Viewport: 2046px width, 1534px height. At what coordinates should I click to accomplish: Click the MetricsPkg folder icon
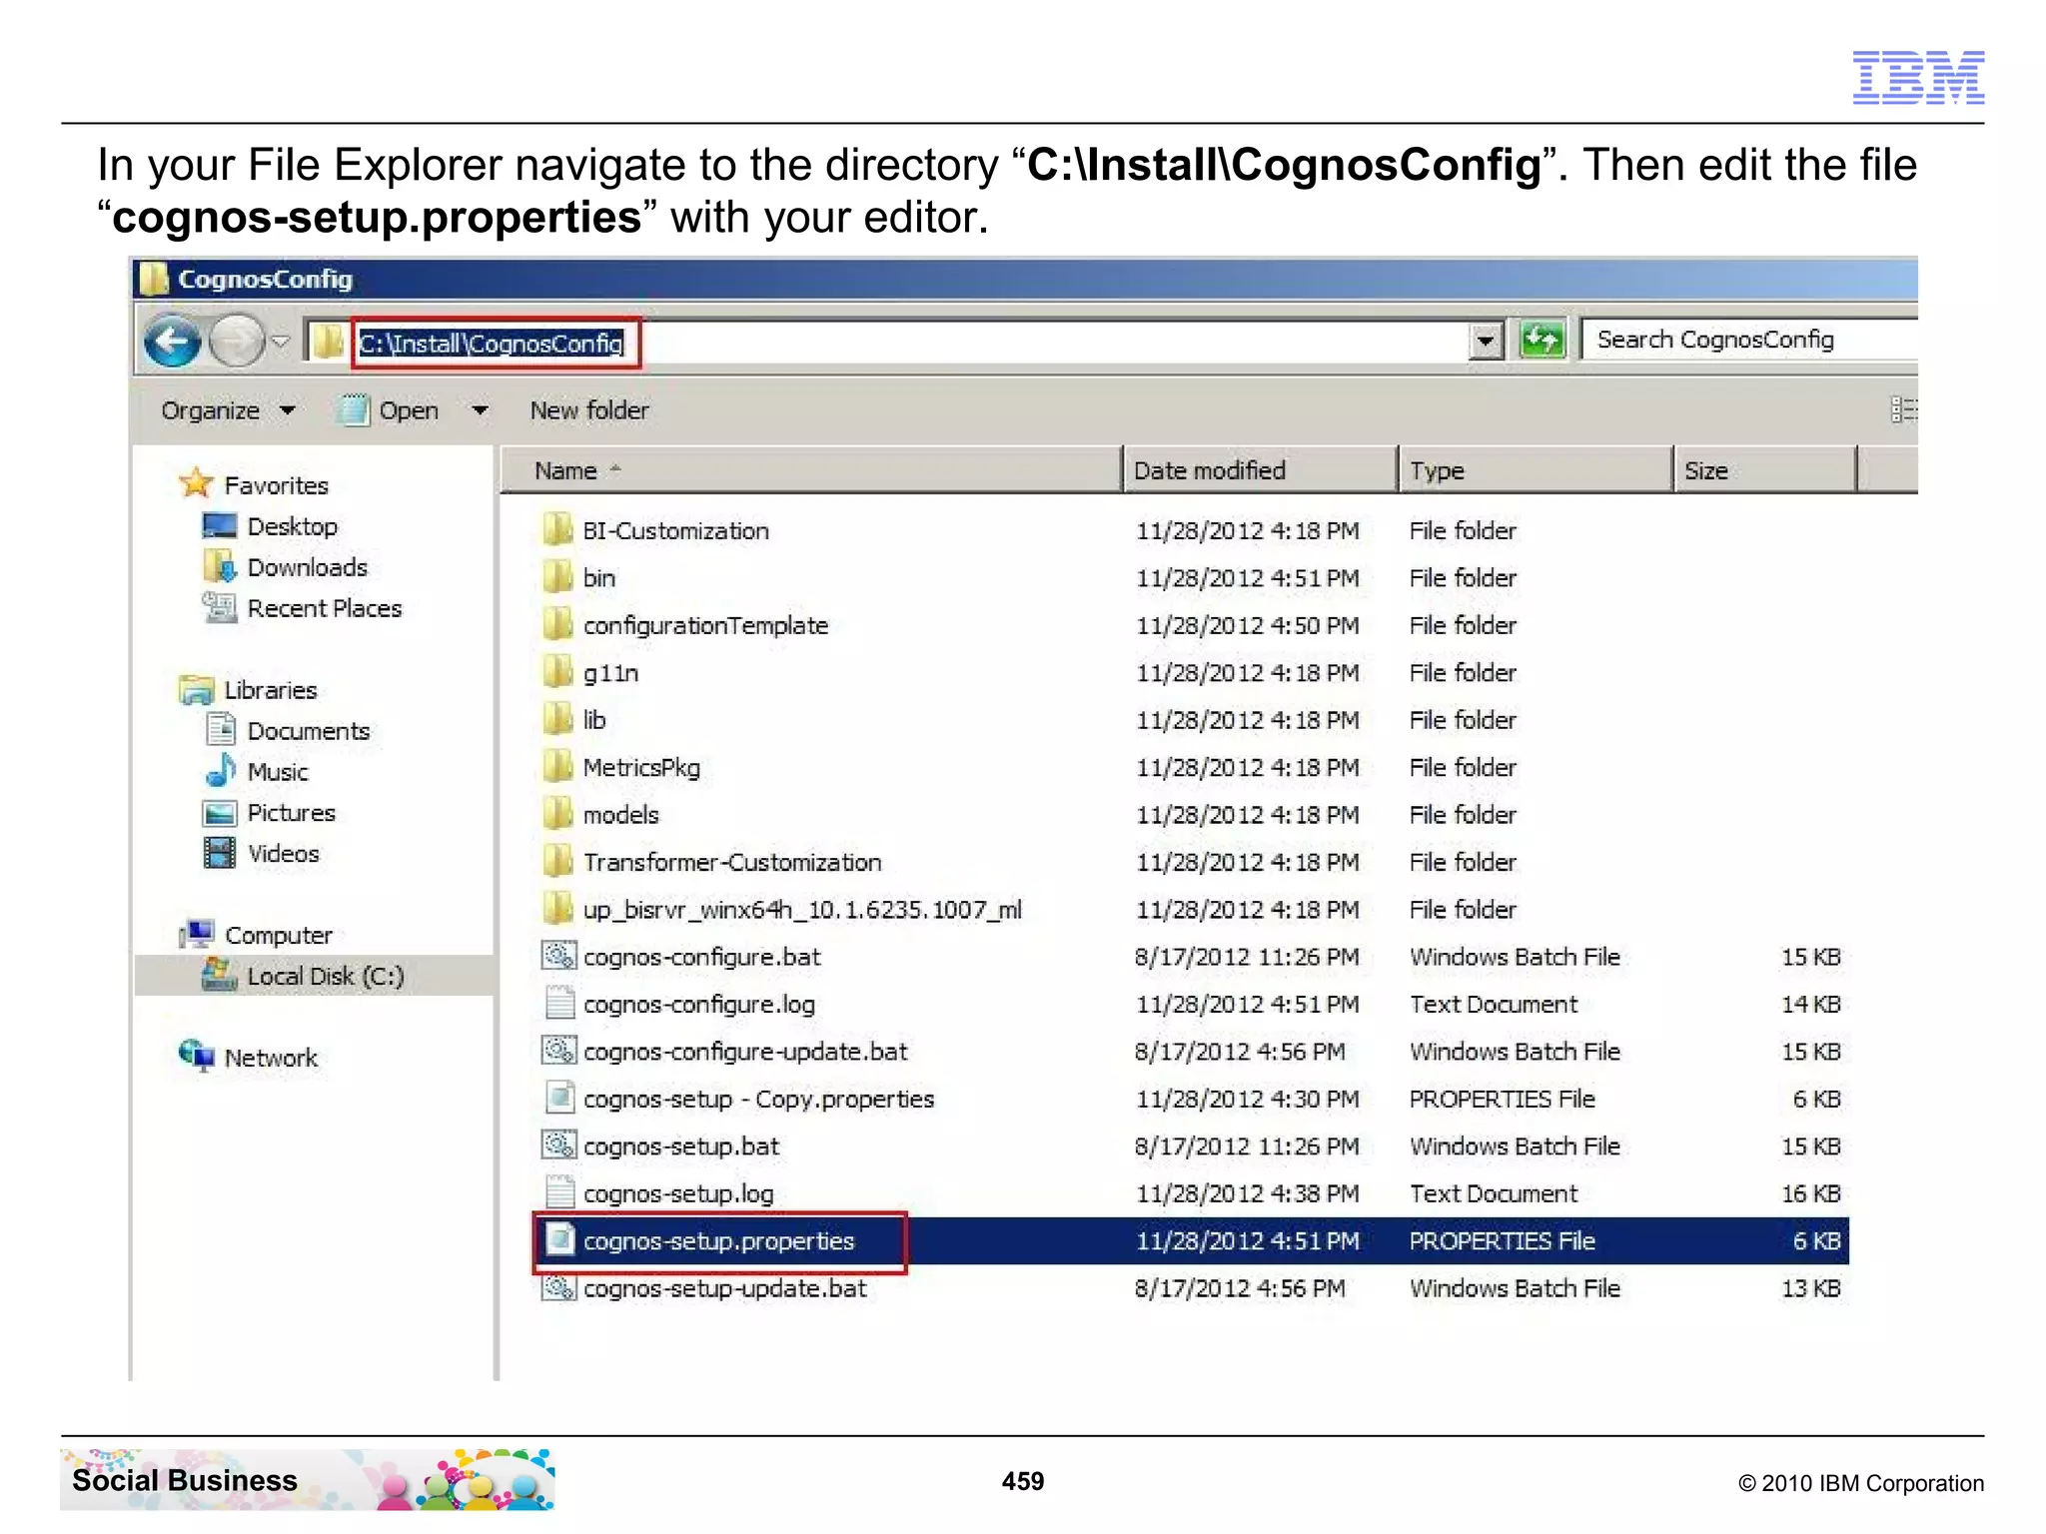pyautogui.click(x=557, y=766)
